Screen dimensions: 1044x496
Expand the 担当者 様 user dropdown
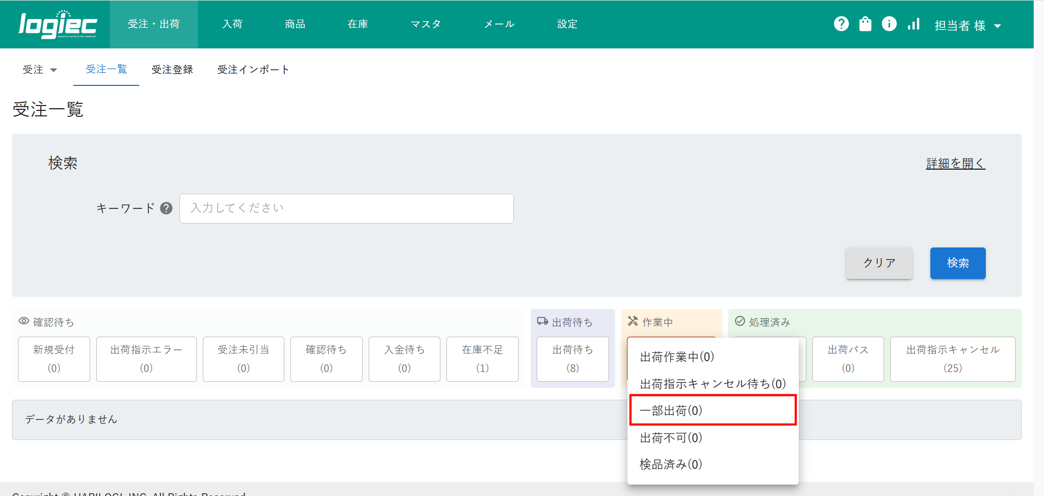pyautogui.click(x=967, y=26)
